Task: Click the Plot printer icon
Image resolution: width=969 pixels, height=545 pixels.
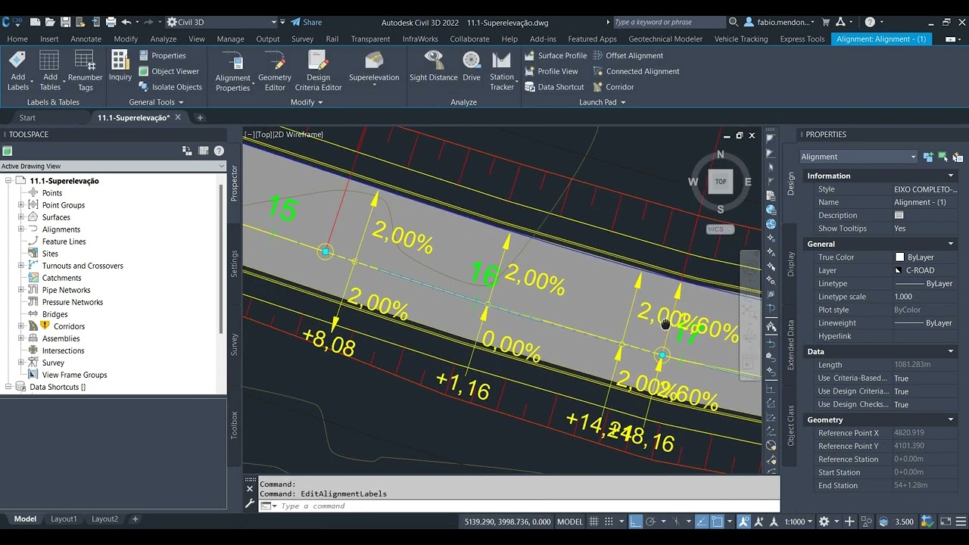Action: pyautogui.click(x=111, y=22)
